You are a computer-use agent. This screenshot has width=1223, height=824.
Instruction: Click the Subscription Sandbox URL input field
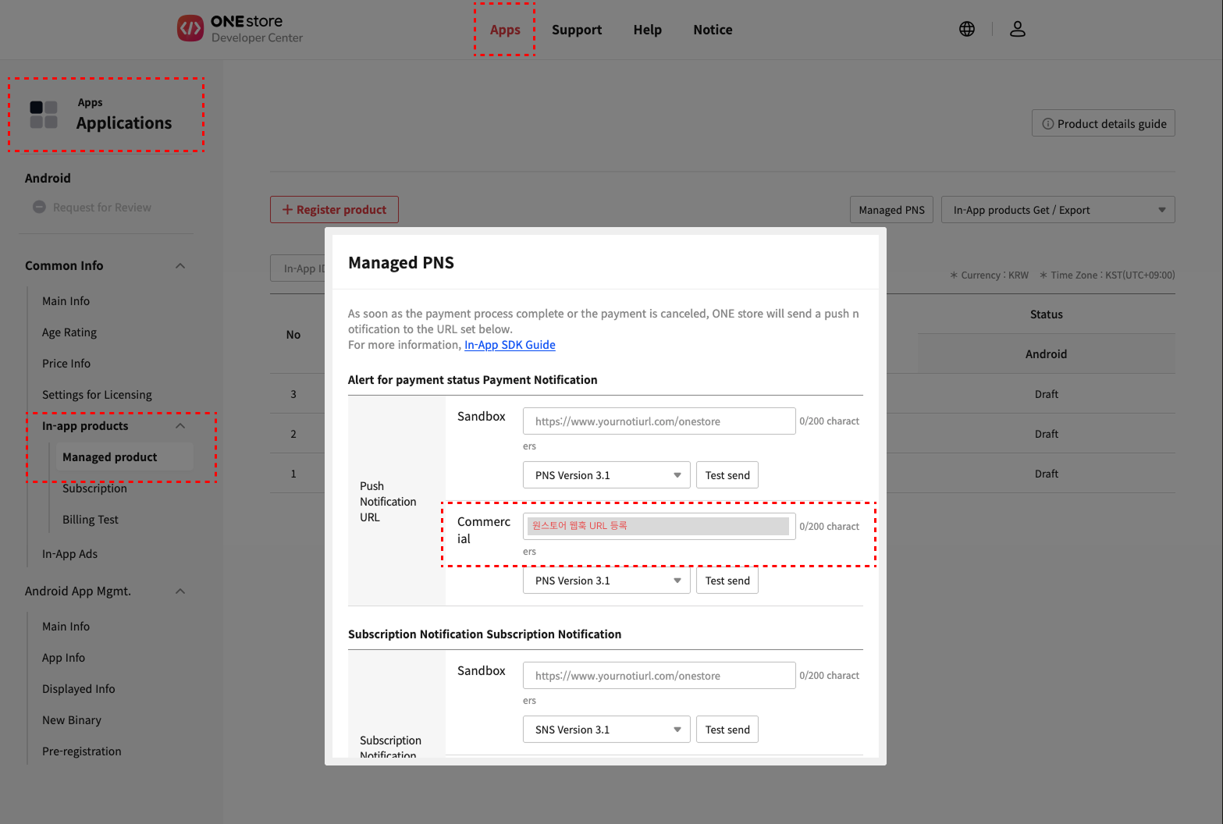pyautogui.click(x=658, y=676)
